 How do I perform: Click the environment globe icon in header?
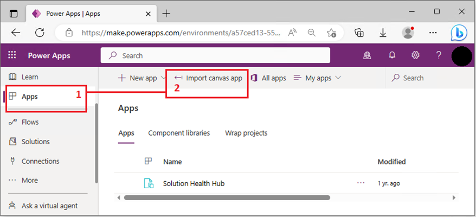tap(368, 55)
